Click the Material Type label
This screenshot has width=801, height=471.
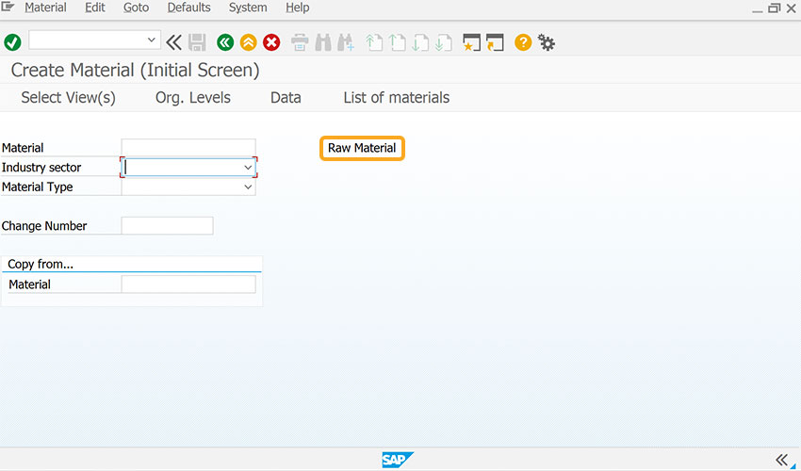tap(38, 187)
